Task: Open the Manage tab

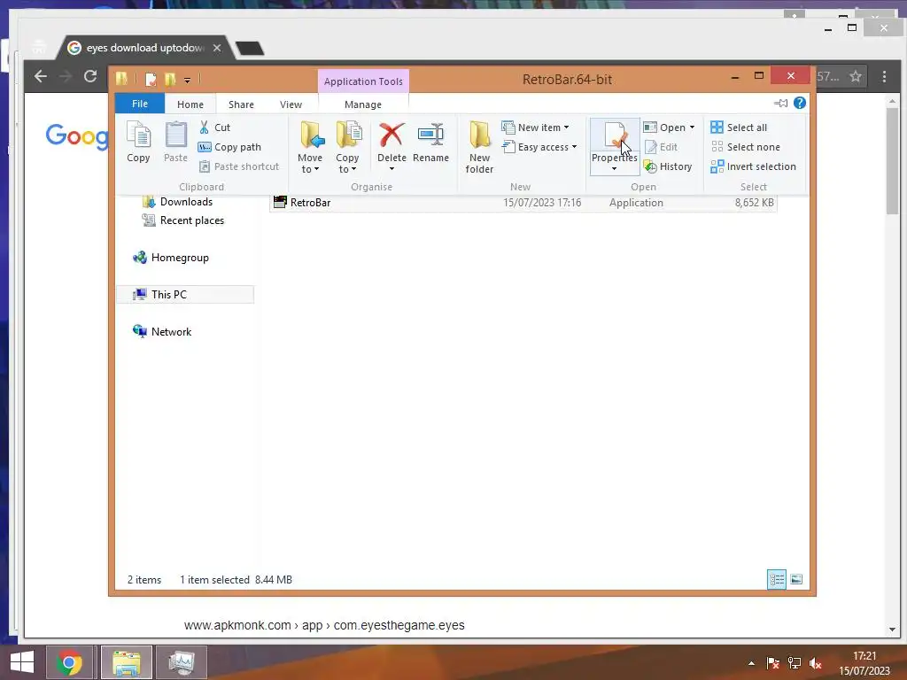Action: [x=363, y=104]
